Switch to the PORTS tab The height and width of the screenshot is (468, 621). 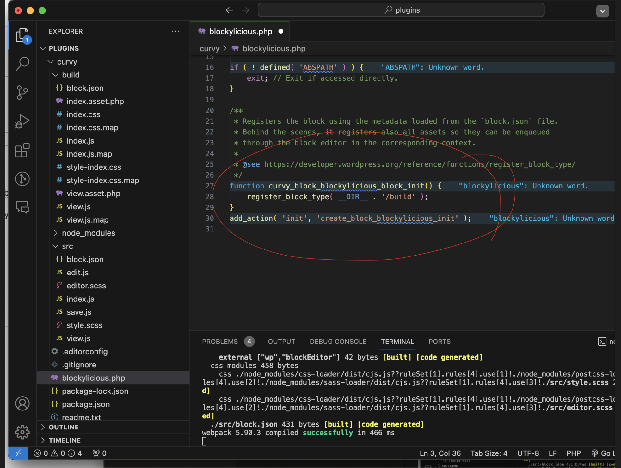[x=440, y=342]
